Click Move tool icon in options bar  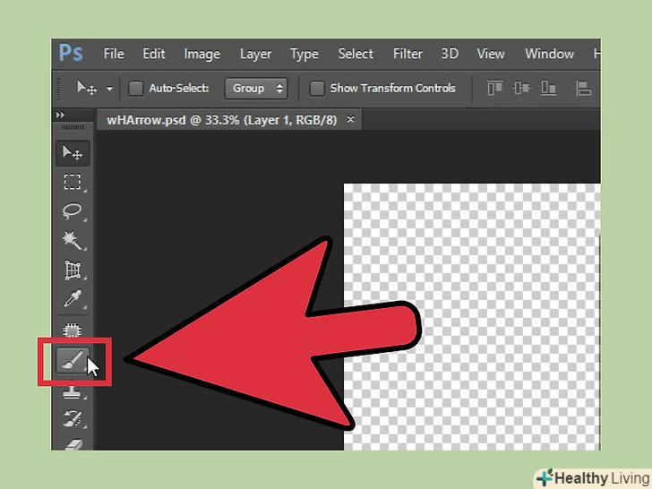[87, 88]
